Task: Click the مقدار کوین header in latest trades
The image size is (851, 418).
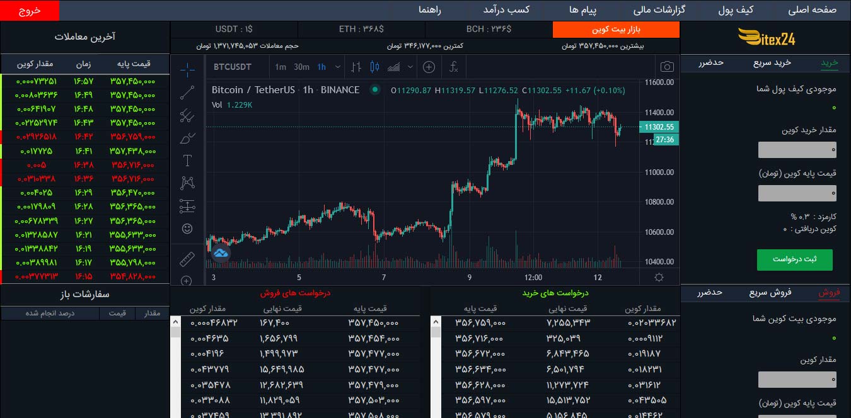Action: (35, 64)
